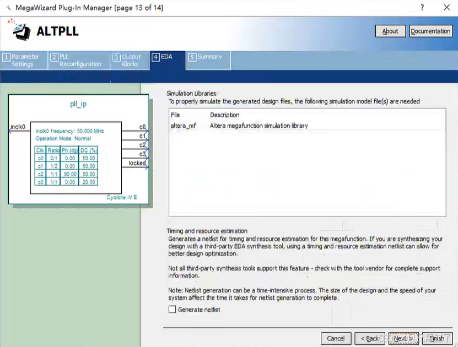Switch to Parameter Settings tab
Image resolution: width=458 pixels, height=347 pixels.
click(x=24, y=61)
